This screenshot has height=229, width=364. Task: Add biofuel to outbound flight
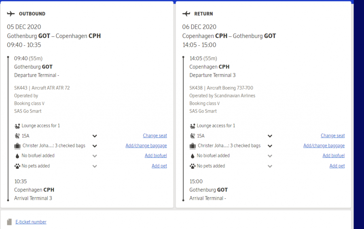pyautogui.click(x=156, y=156)
